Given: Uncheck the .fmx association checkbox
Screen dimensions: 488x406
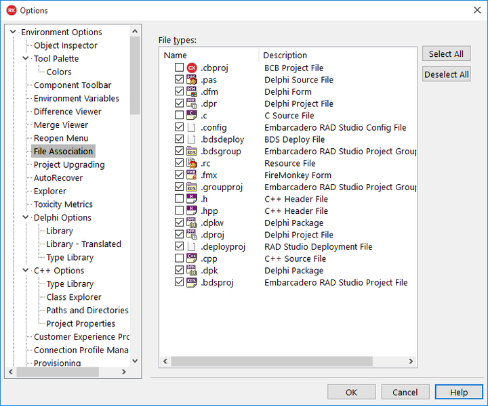Looking at the screenshot, I should coord(179,175).
